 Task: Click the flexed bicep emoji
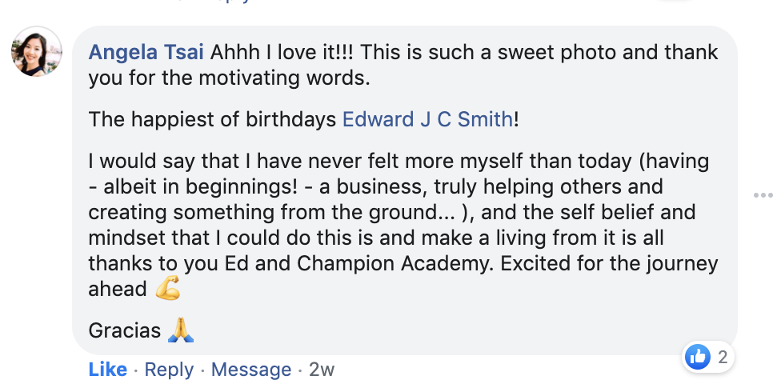[167, 289]
